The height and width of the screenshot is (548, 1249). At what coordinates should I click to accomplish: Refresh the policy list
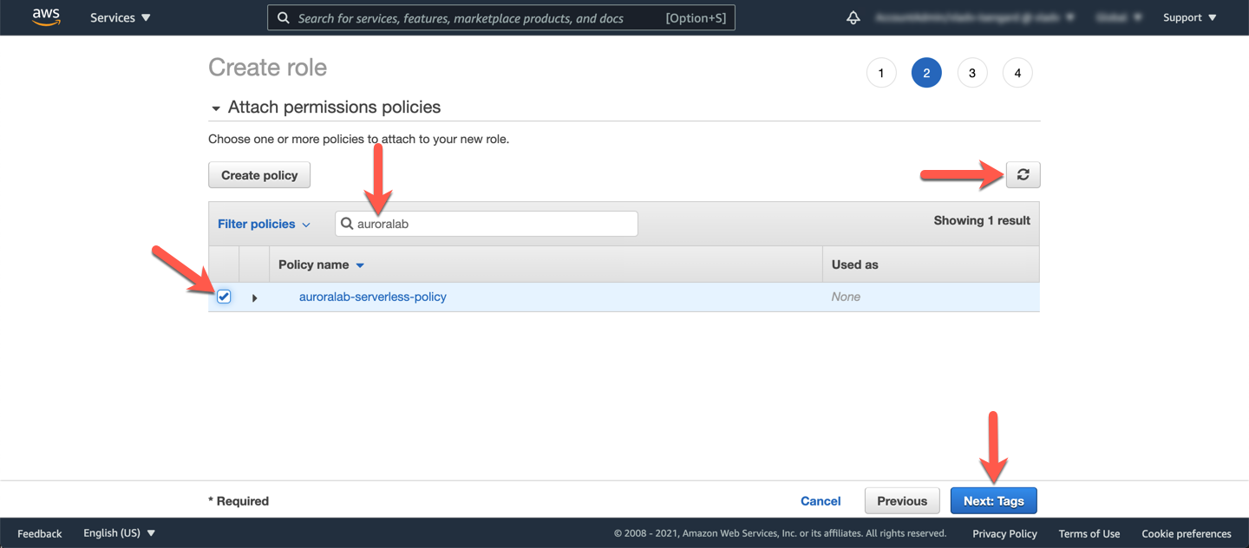1023,175
